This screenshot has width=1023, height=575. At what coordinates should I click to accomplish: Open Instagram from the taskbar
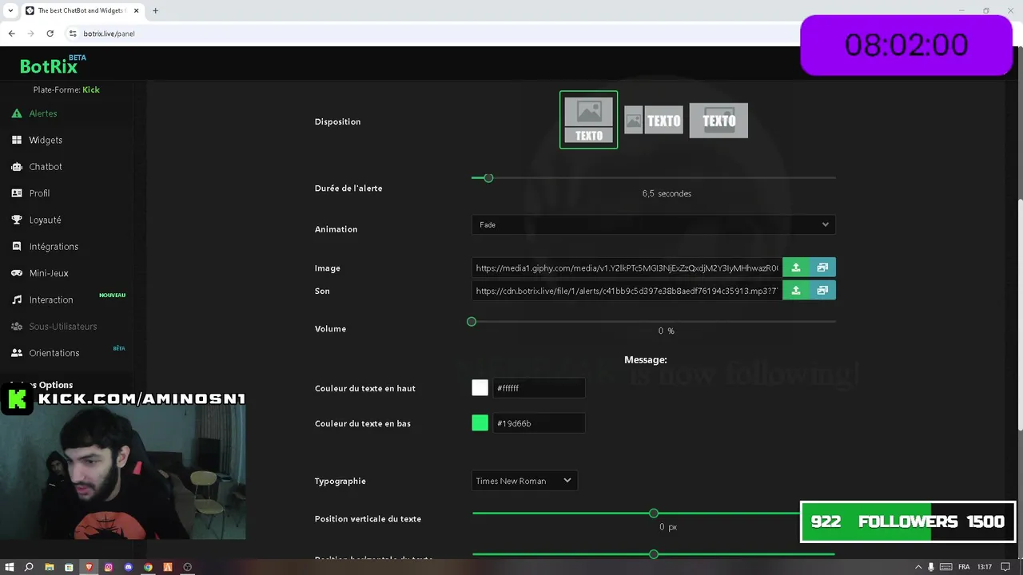(x=109, y=567)
